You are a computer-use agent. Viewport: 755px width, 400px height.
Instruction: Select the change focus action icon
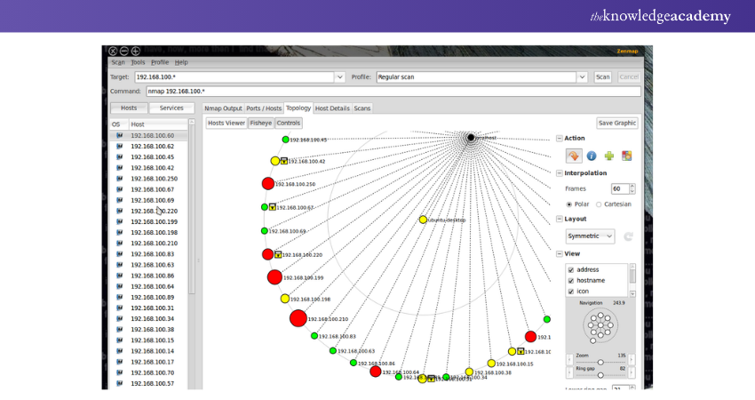pos(573,156)
